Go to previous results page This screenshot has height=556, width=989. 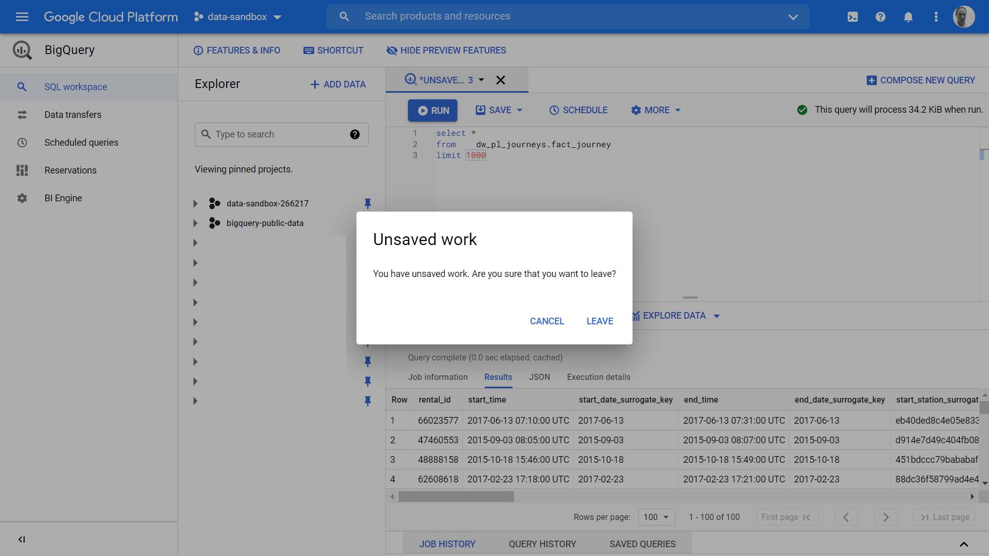(846, 517)
